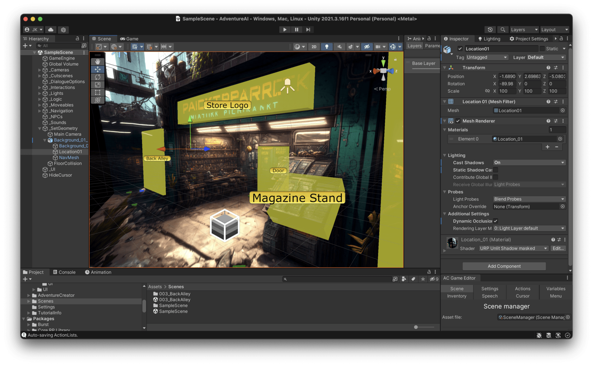This screenshot has width=593, height=366.
Task: Toggle Contribute Global Illumination checkbox
Action: point(495,177)
